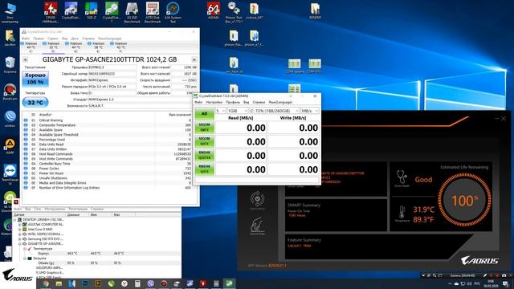
Task: Click the taskbar clock in tray
Action: coord(491,283)
